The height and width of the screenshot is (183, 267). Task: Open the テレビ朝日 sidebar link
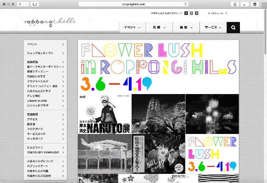tap(45, 96)
